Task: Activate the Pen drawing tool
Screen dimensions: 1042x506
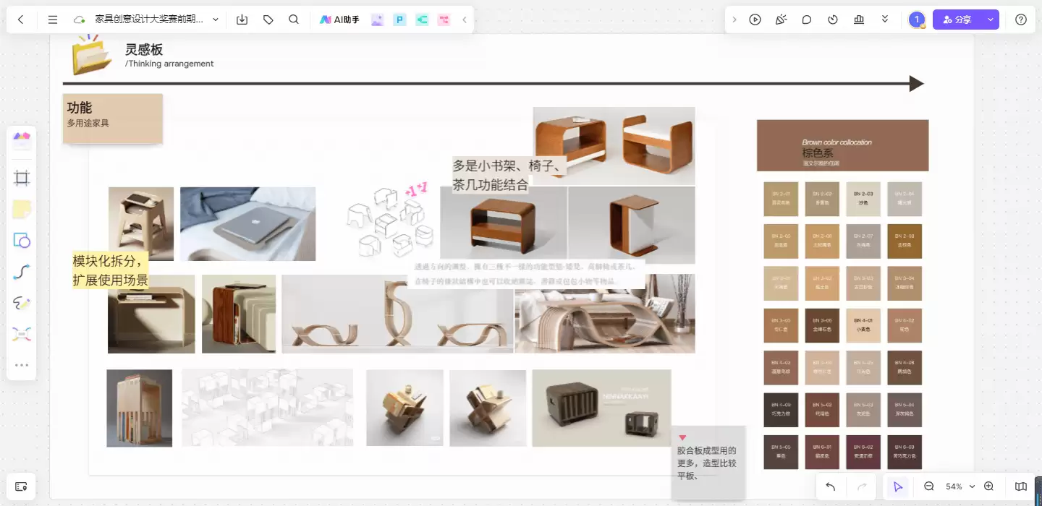Action: (x=22, y=303)
